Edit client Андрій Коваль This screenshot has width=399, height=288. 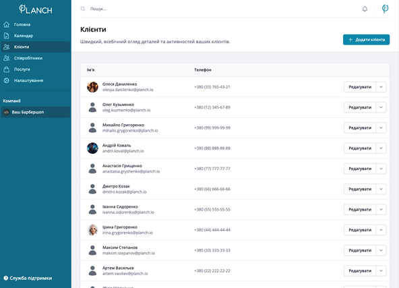360,148
